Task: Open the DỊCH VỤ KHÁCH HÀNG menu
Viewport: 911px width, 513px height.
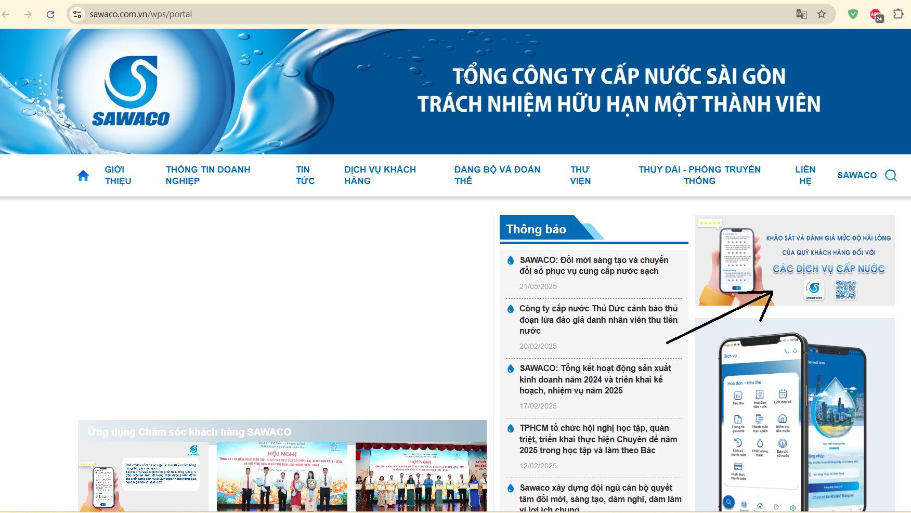Action: [x=380, y=175]
